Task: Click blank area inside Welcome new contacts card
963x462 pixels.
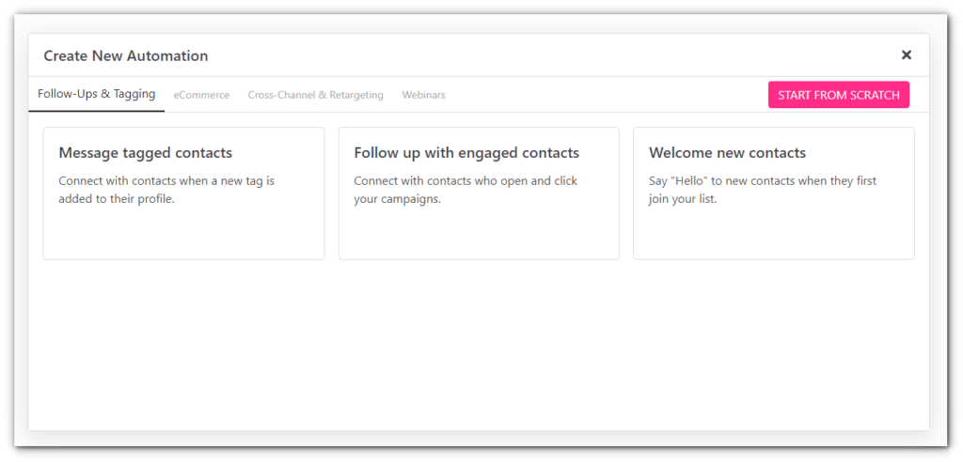Action: click(774, 233)
